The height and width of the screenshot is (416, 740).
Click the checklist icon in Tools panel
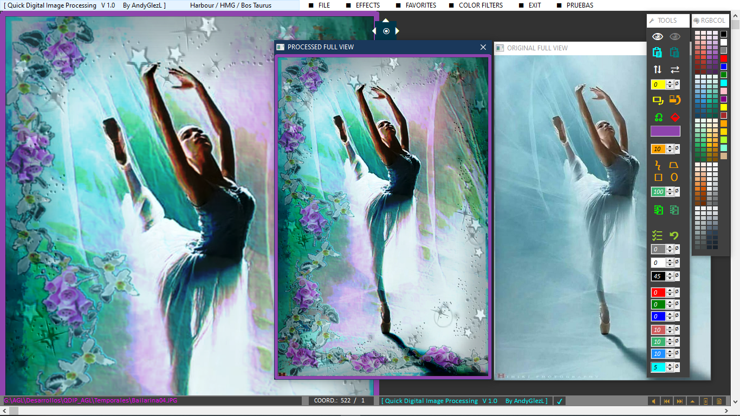(657, 235)
